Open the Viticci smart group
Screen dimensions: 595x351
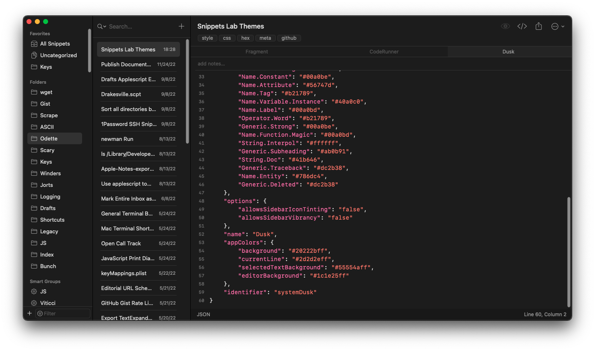48,303
